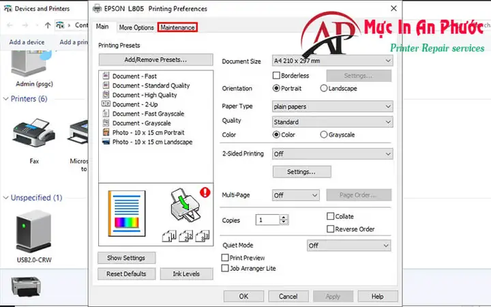
Task: Enable the Borderless checkbox
Action: [x=276, y=76]
